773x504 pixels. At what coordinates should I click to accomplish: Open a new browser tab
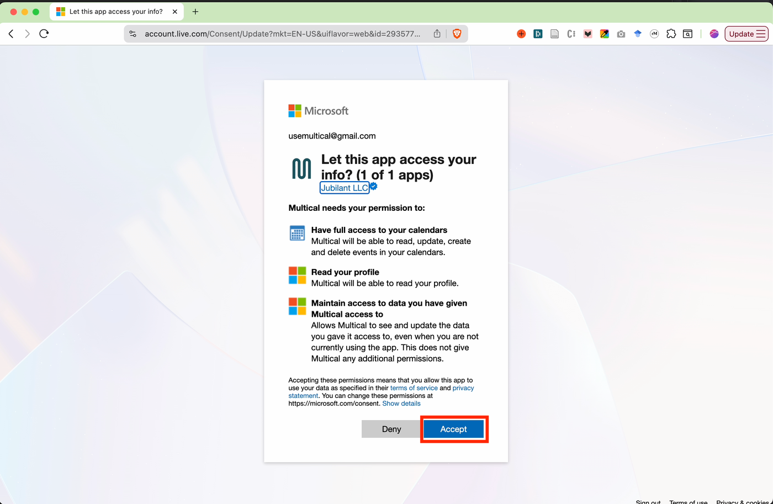pos(195,12)
